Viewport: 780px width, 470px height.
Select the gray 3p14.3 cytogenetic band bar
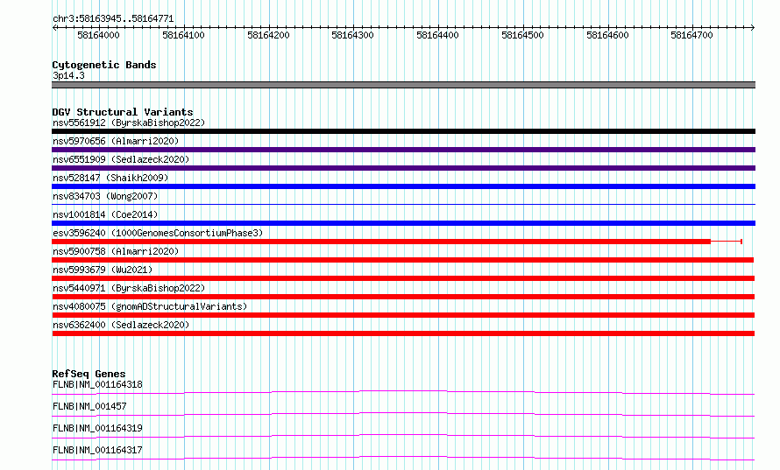pyautogui.click(x=403, y=85)
